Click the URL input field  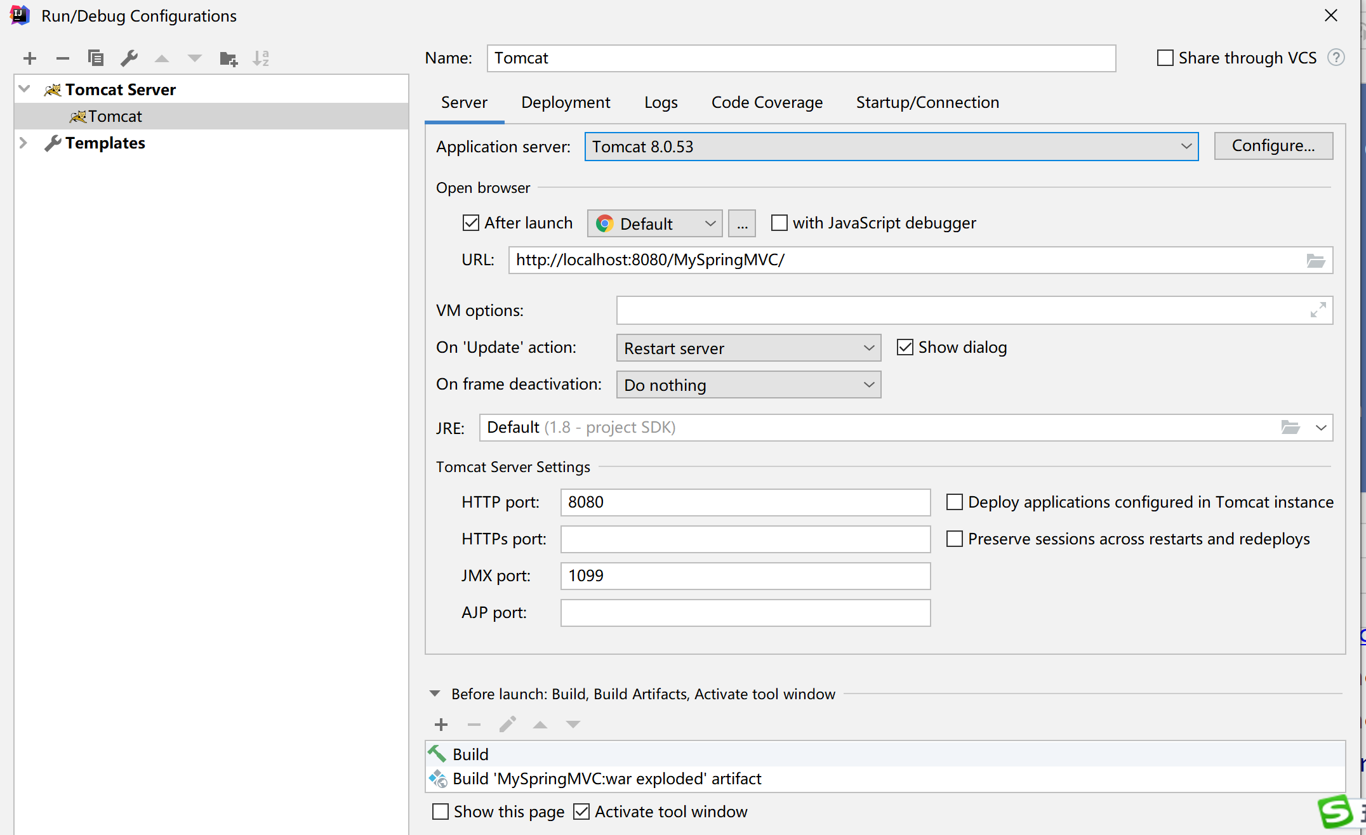(x=920, y=260)
